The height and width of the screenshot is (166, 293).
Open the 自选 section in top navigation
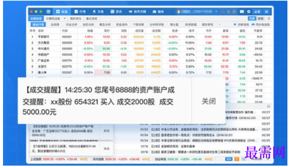[x=62, y=12]
